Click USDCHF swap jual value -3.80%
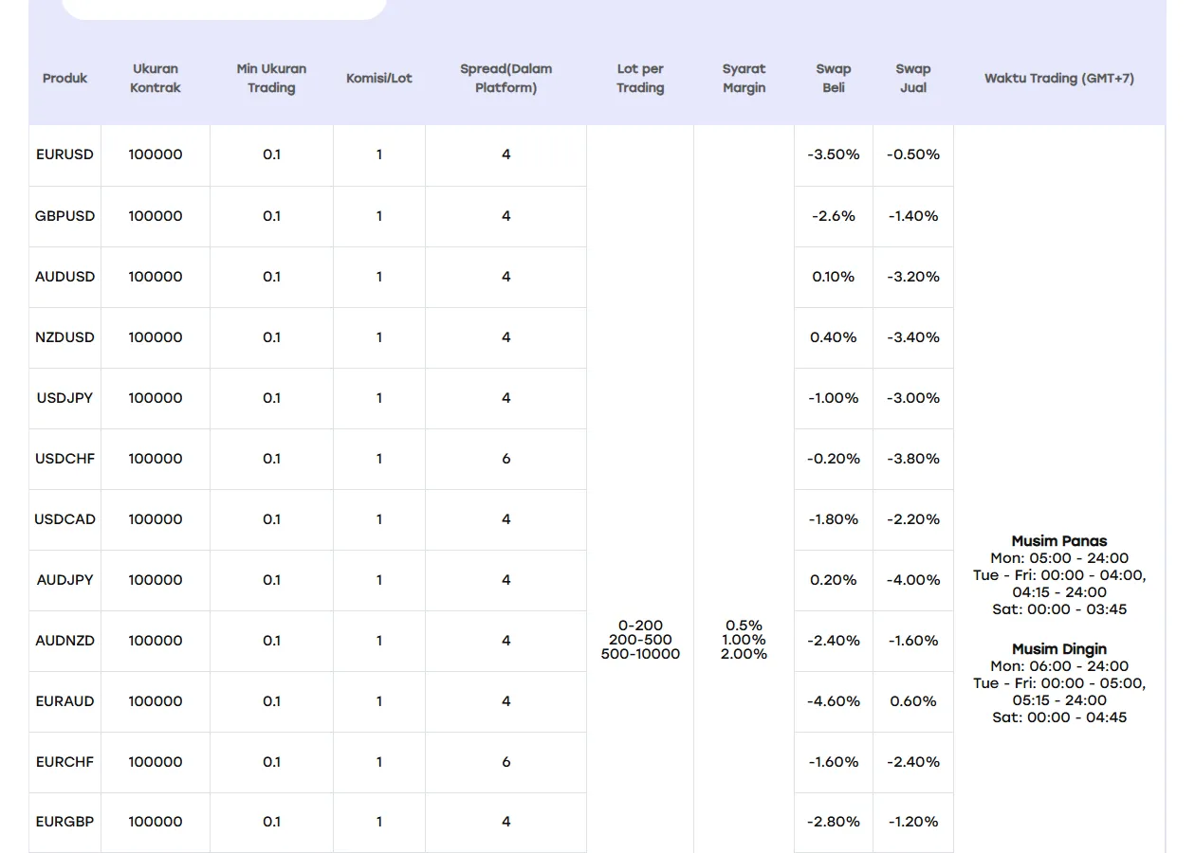The width and height of the screenshot is (1195, 853). (x=913, y=459)
